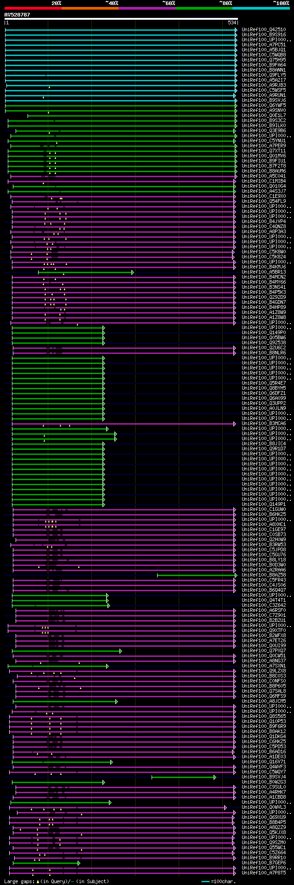Click hit label UniRef100_B6HK25
The width and height of the screenshot is (294, 885).
point(265,515)
